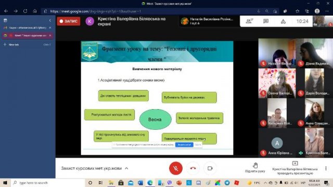333x187 pixels.
Task: Open the meeting chat icon
Action: point(266,21)
